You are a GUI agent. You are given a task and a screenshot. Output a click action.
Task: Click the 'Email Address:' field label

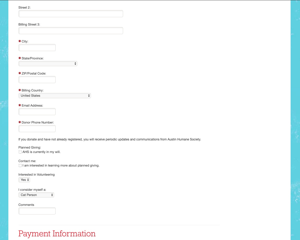tap(32, 106)
